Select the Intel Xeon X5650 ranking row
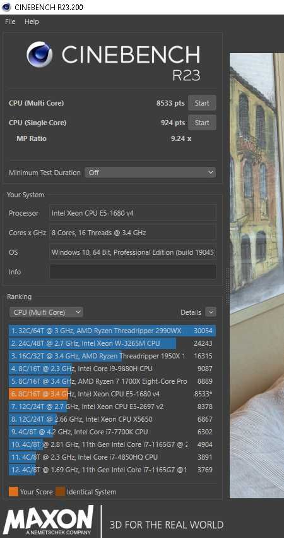The height and width of the screenshot is (538, 284). [x=112, y=419]
